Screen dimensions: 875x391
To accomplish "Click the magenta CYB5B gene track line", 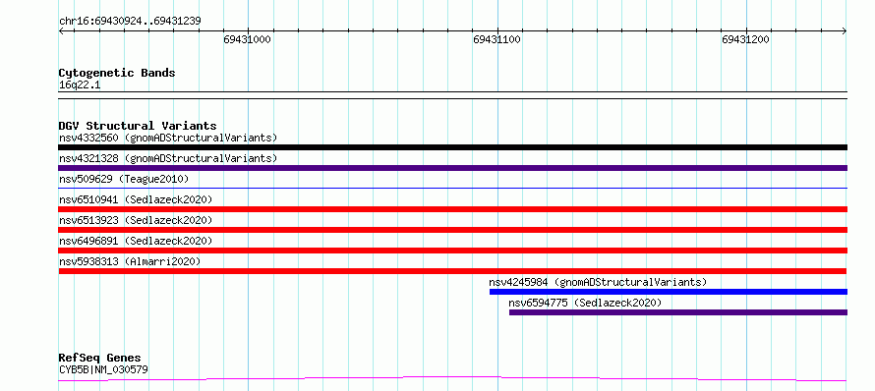I will click(452, 379).
